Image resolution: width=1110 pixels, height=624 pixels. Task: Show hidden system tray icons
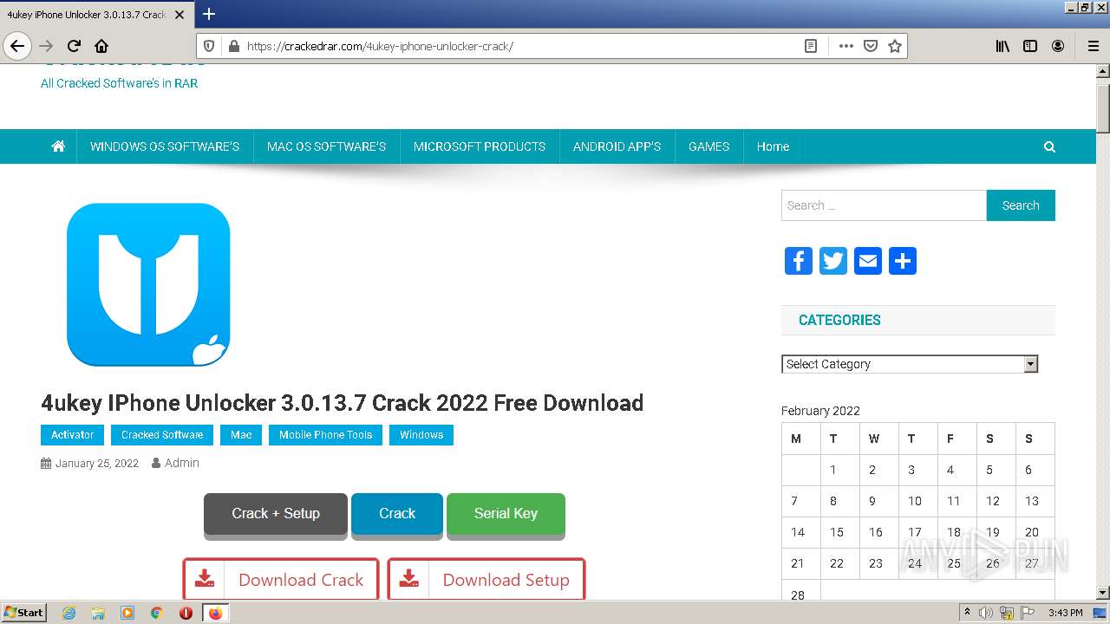click(x=967, y=613)
